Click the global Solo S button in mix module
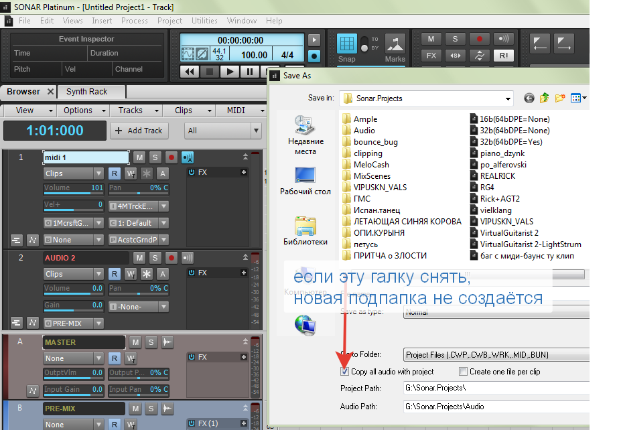The height and width of the screenshot is (430, 617). [x=456, y=39]
